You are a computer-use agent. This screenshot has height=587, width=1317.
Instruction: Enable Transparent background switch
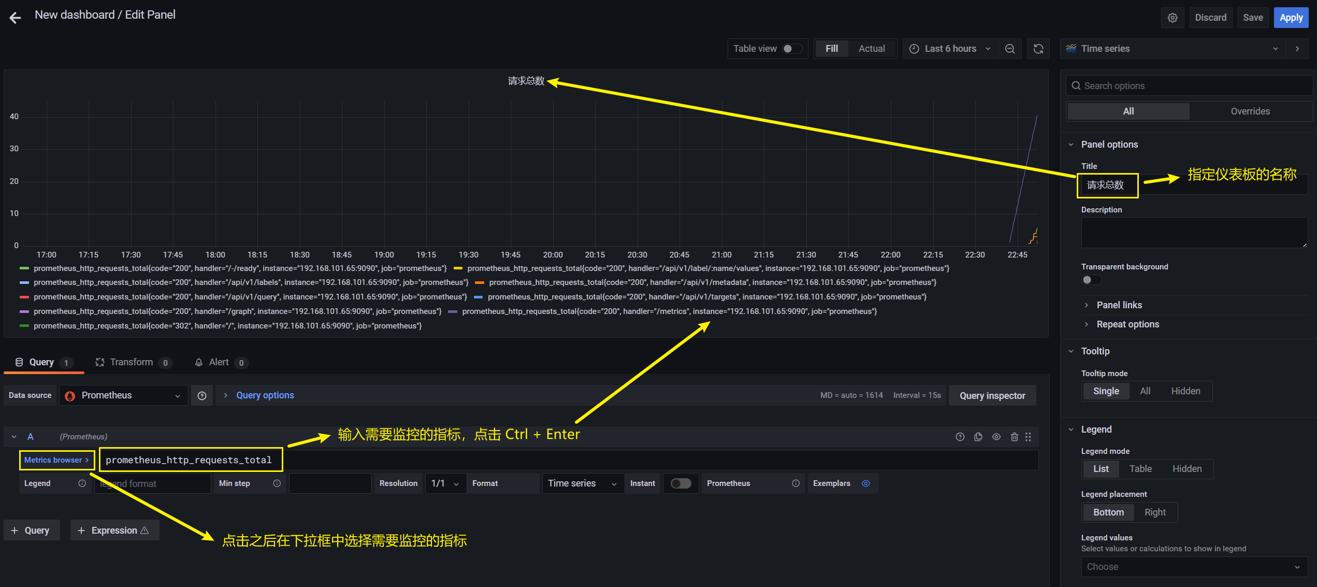point(1091,280)
